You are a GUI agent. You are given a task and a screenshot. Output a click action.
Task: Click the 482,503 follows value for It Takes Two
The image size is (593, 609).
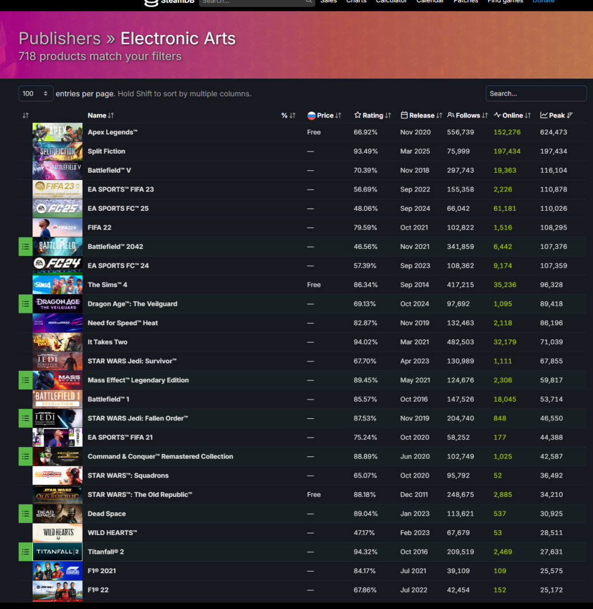460,342
